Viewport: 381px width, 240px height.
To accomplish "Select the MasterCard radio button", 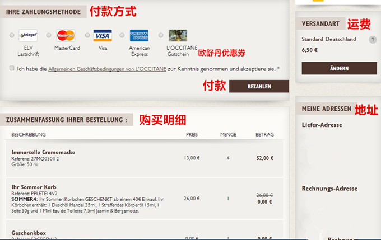I will 49,35.
